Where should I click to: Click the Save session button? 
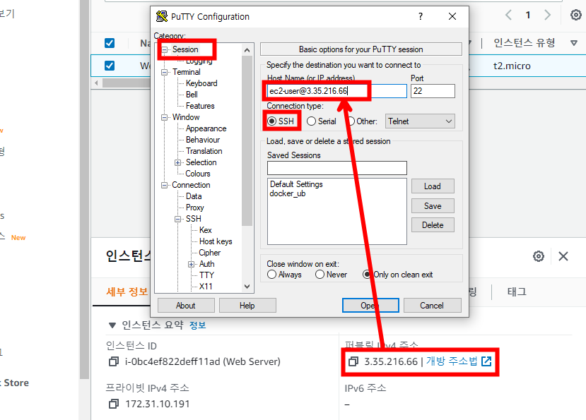point(433,205)
